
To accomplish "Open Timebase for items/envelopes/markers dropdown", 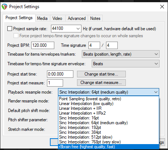I will click(121, 54).
